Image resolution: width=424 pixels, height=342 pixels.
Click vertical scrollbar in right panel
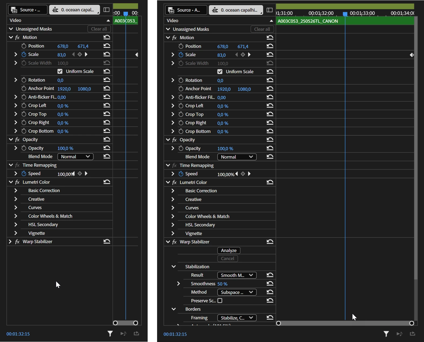click(416, 148)
